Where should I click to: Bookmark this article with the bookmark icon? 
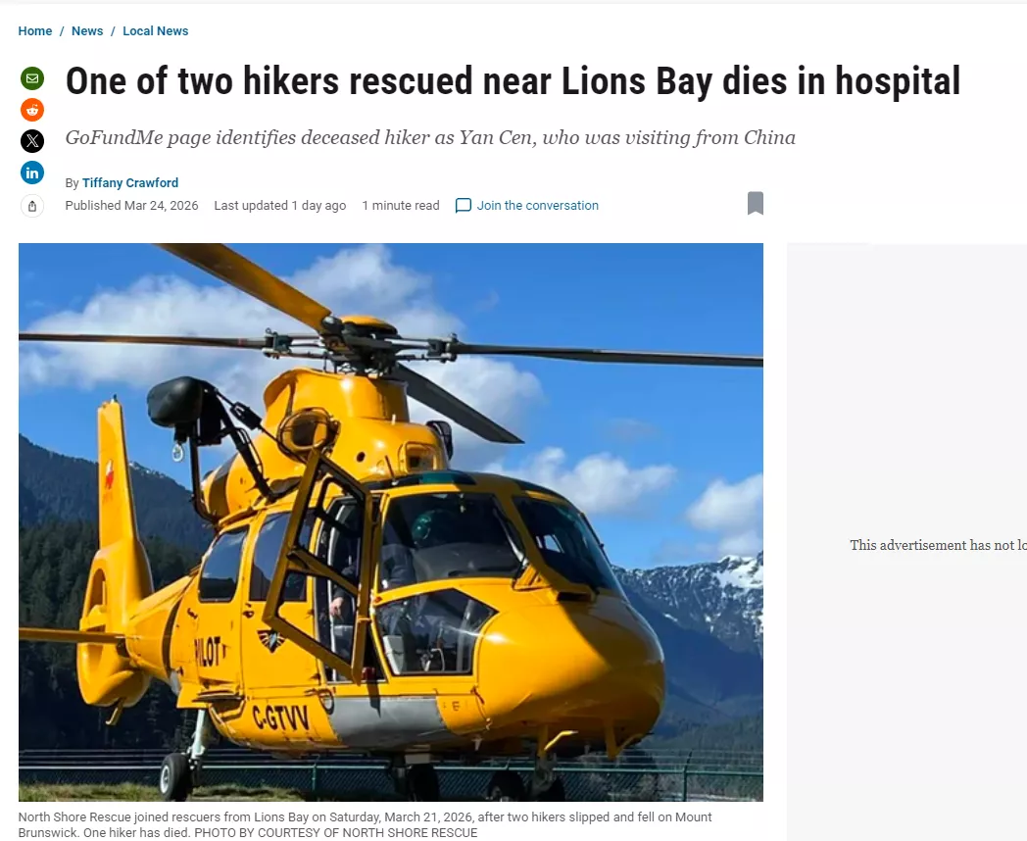click(x=756, y=203)
